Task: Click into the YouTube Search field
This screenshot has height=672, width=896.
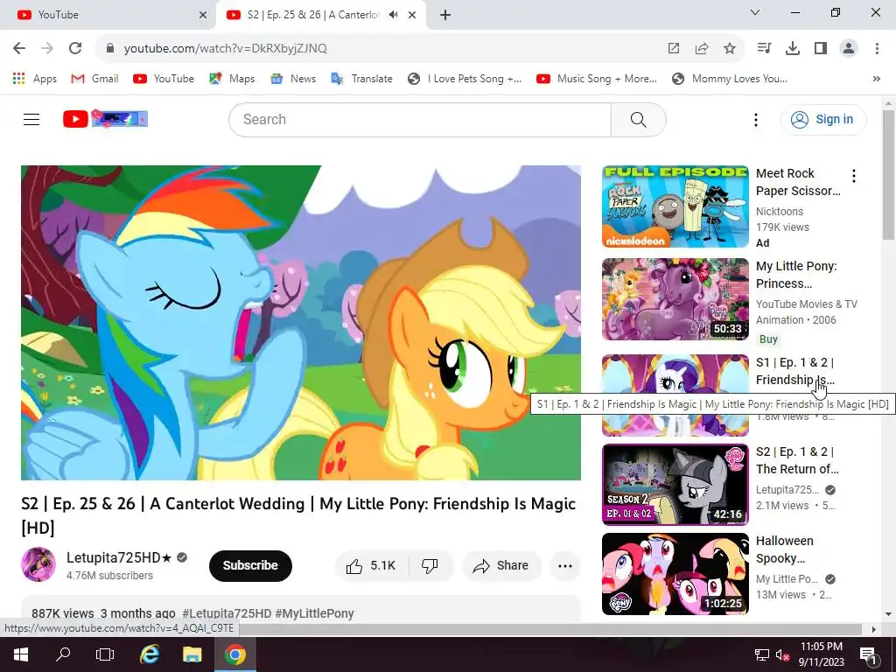Action: (420, 119)
